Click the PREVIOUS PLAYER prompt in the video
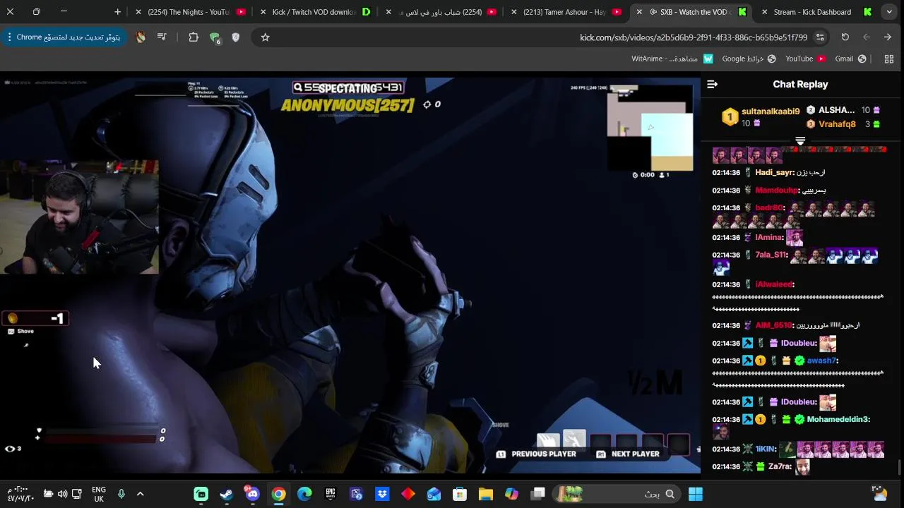This screenshot has width=904, height=508. tap(536, 454)
